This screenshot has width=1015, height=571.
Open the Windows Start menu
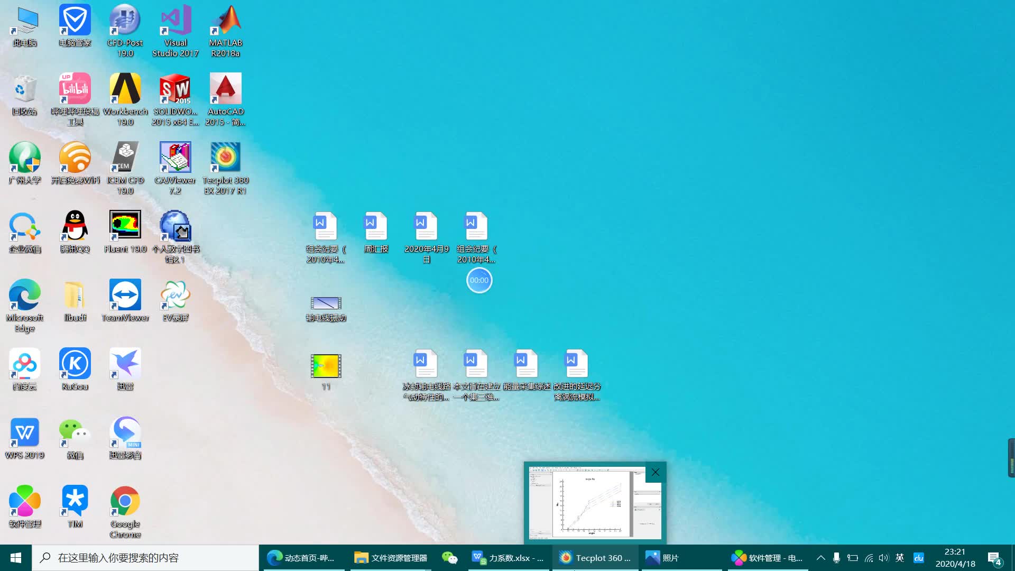click(x=16, y=558)
